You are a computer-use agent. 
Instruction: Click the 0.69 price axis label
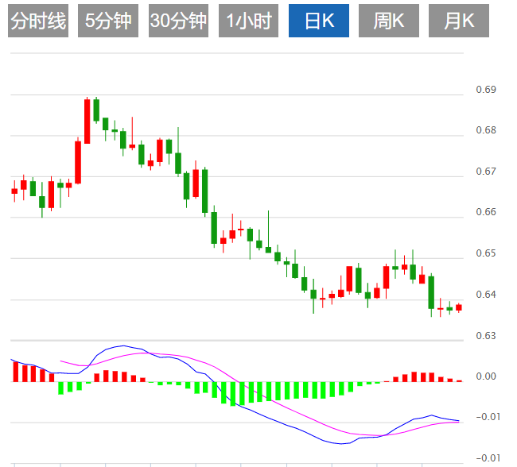click(486, 90)
